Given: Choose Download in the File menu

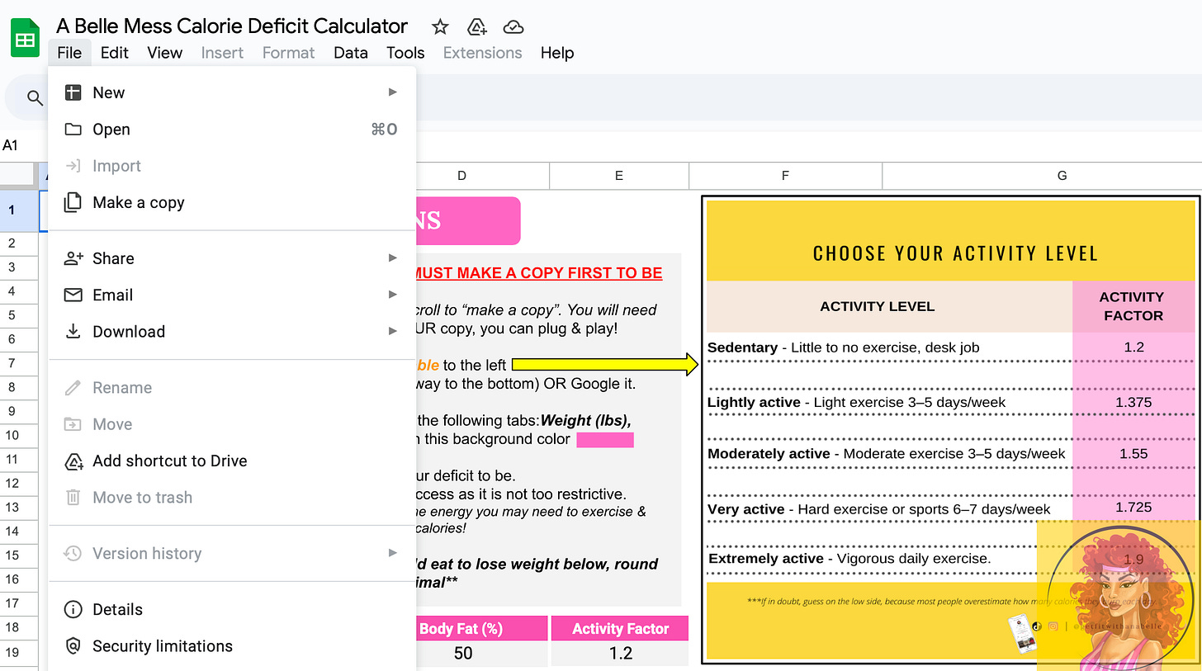Looking at the screenshot, I should coord(232,331).
